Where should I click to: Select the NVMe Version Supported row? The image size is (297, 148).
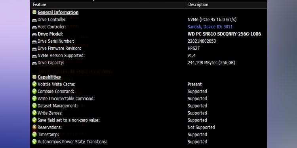148,56
